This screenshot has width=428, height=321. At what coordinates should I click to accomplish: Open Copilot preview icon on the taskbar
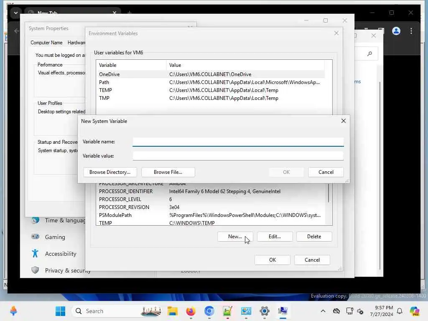[x=415, y=311]
